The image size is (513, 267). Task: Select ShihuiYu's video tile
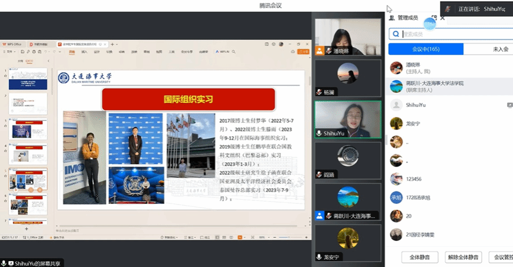point(347,120)
